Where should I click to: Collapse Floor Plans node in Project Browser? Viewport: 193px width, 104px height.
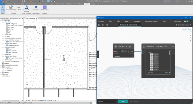[3, 22]
